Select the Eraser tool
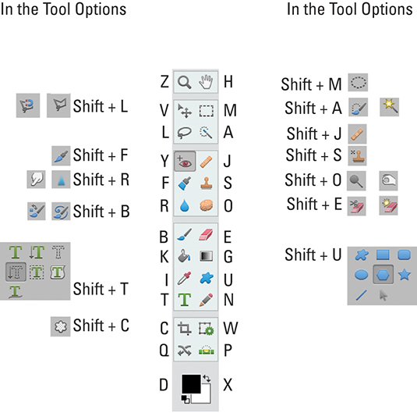This screenshot has width=417, height=413. 206,235
